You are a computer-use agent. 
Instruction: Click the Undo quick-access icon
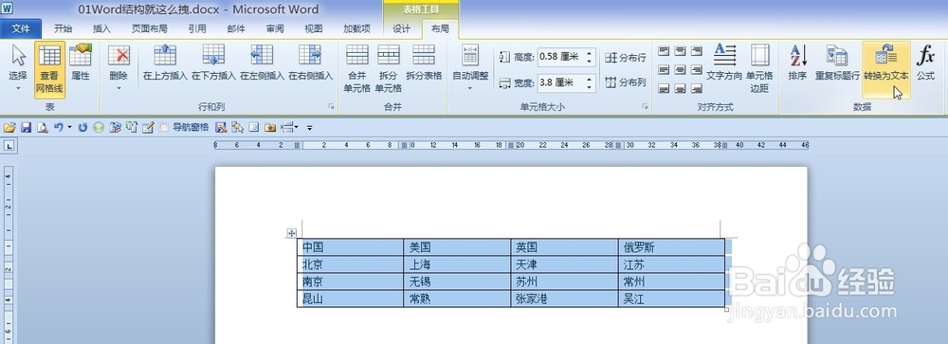58,128
